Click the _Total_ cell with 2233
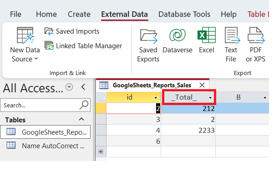Viewport: 279px width, 176px height. click(x=188, y=130)
